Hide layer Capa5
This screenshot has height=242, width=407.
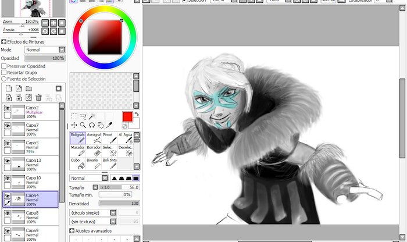tap(7, 143)
